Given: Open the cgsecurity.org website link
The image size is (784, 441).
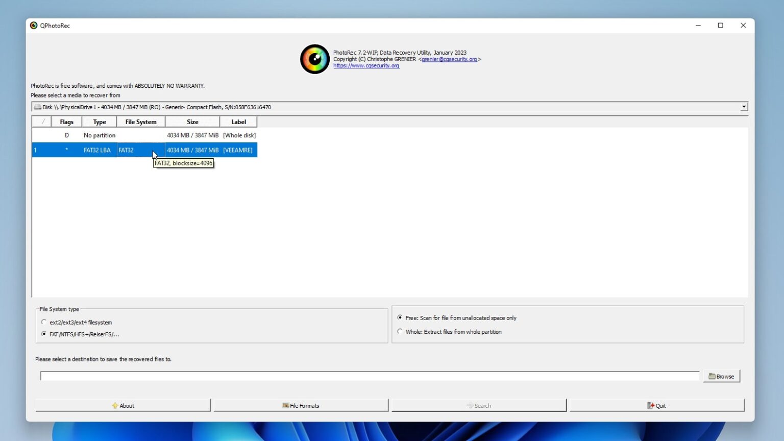Looking at the screenshot, I should pos(366,65).
